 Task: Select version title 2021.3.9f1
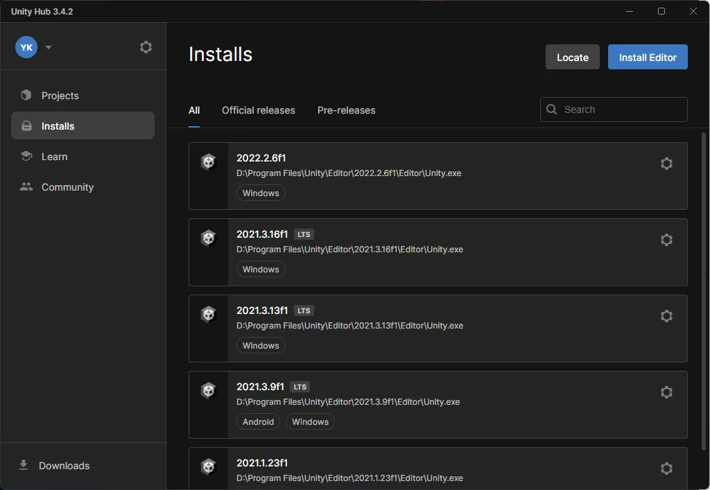(261, 387)
